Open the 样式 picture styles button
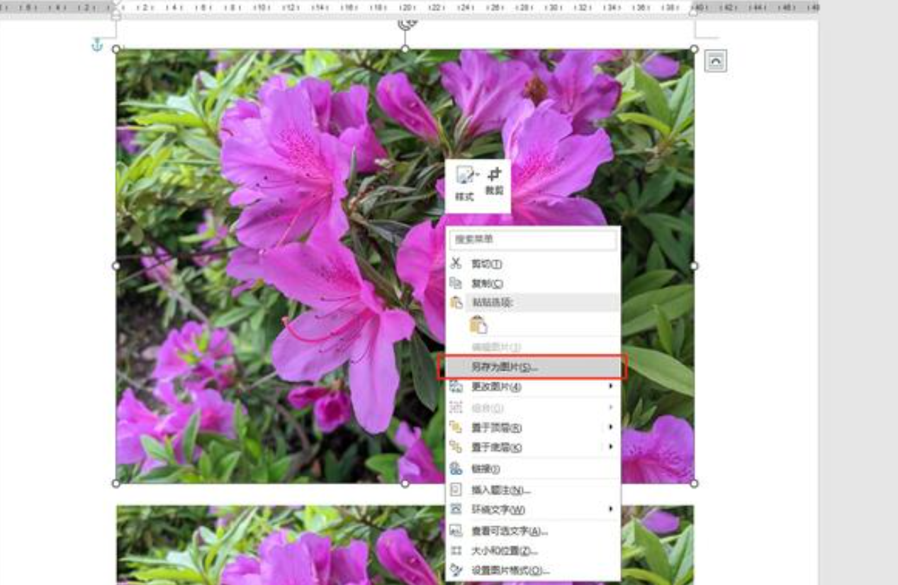Image resolution: width=898 pixels, height=585 pixels. [x=464, y=184]
